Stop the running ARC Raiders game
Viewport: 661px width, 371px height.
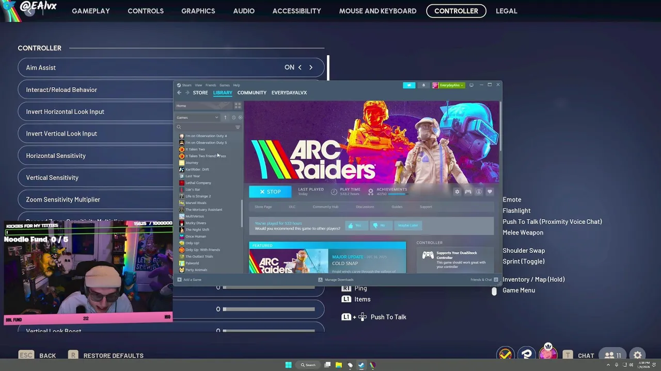click(x=270, y=192)
